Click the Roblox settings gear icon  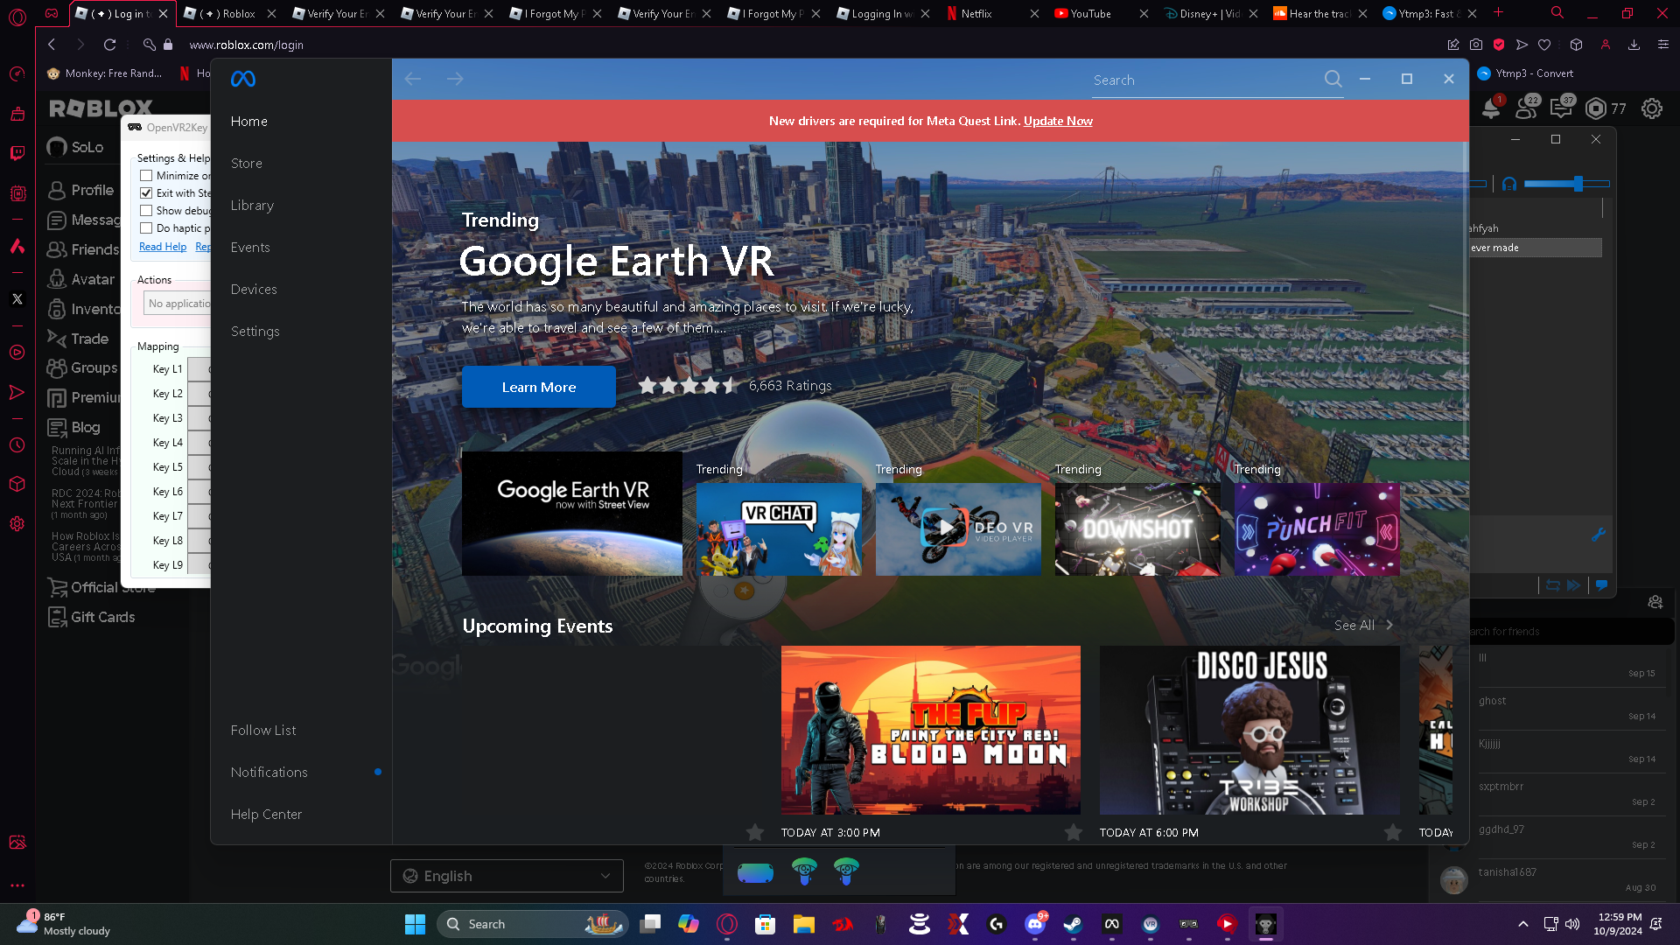coord(1651,108)
